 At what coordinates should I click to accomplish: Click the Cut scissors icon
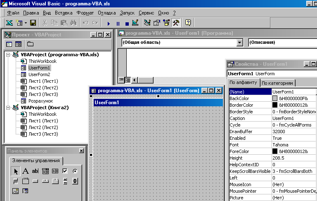tap(45, 23)
